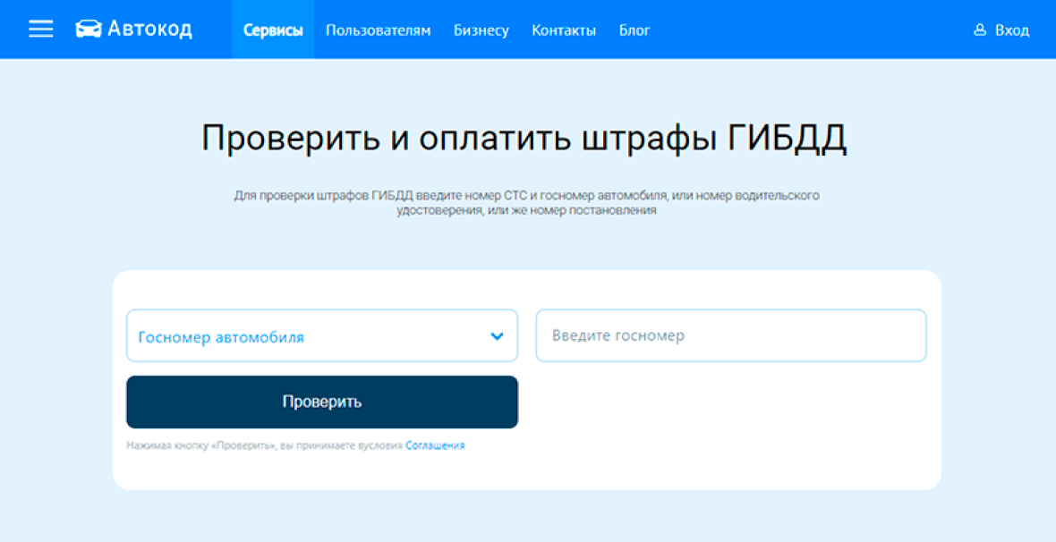Screen dimensions: 1056x542
Task: Click the user profile icon
Action: (979, 30)
